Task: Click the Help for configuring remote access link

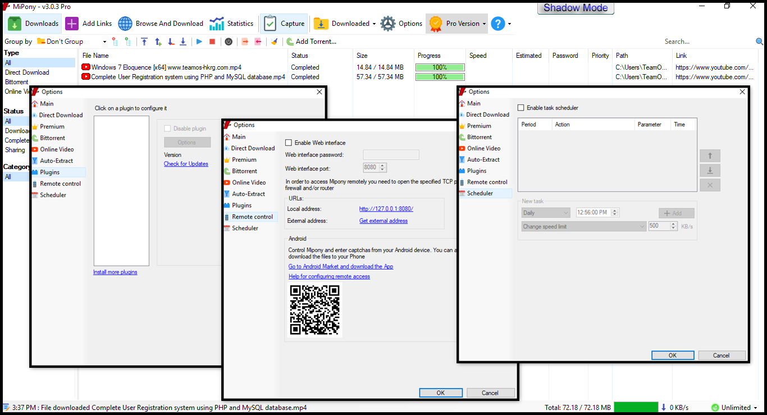Action: [x=329, y=277]
